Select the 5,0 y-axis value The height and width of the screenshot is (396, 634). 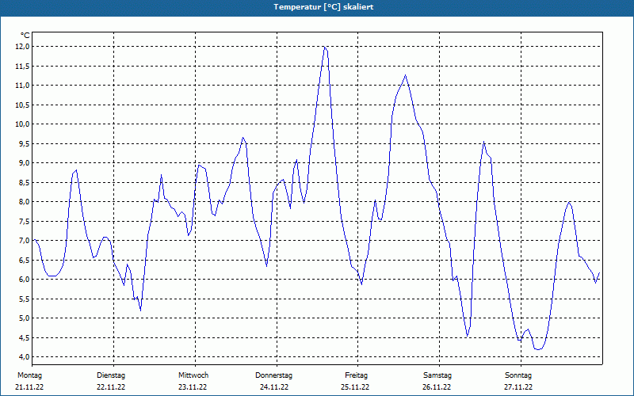pos(25,318)
